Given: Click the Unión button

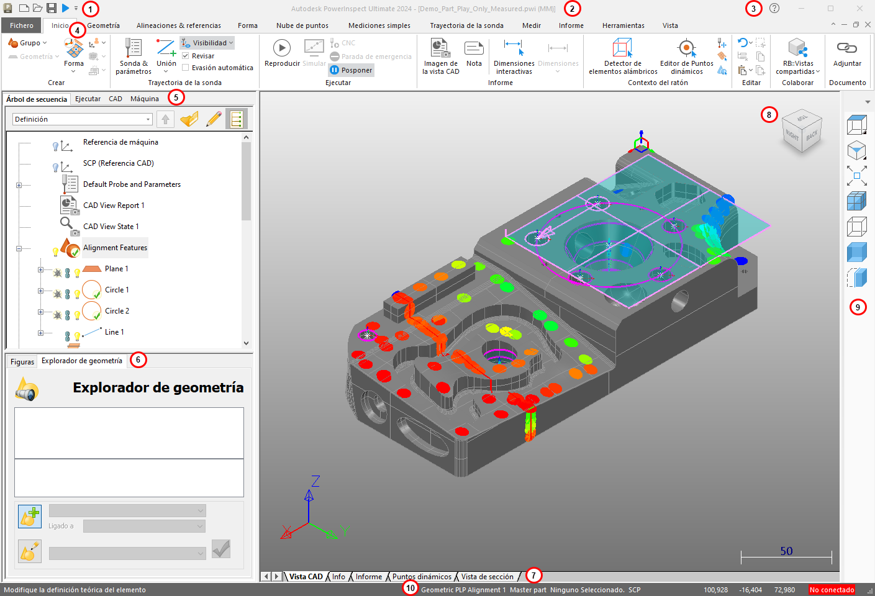Looking at the screenshot, I should pyautogui.click(x=166, y=56).
